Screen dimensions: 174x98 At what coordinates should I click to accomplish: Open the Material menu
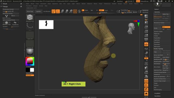[89, 4]
